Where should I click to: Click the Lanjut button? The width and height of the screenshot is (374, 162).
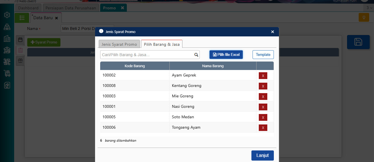coord(262,156)
